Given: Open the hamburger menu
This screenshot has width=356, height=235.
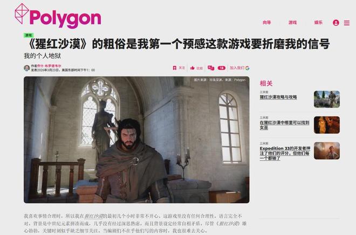Looking at the screenshot, I should click(x=346, y=23).
